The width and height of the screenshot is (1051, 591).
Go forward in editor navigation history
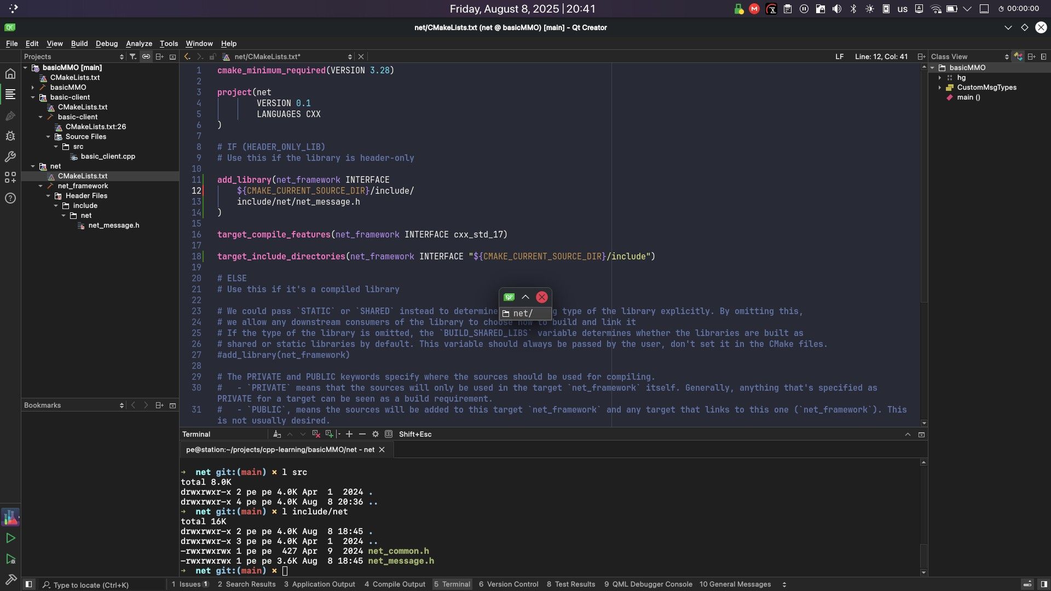click(x=200, y=57)
